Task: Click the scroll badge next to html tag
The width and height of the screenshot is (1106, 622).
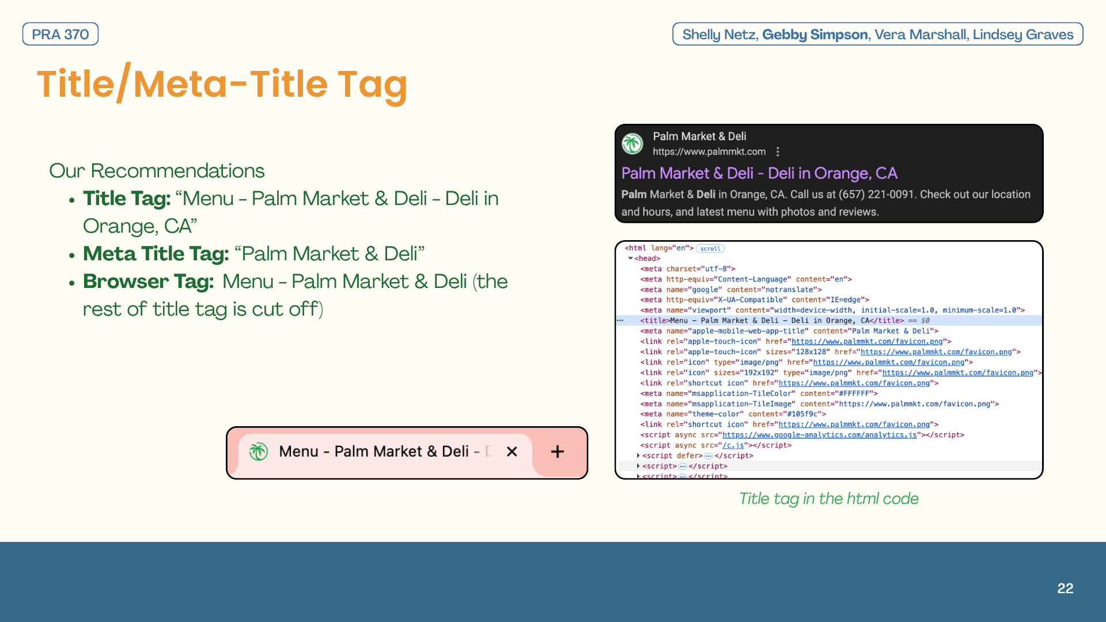Action: click(x=710, y=249)
